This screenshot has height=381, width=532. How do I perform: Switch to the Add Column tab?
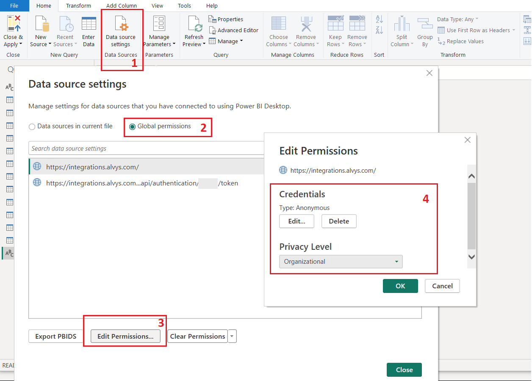click(122, 6)
